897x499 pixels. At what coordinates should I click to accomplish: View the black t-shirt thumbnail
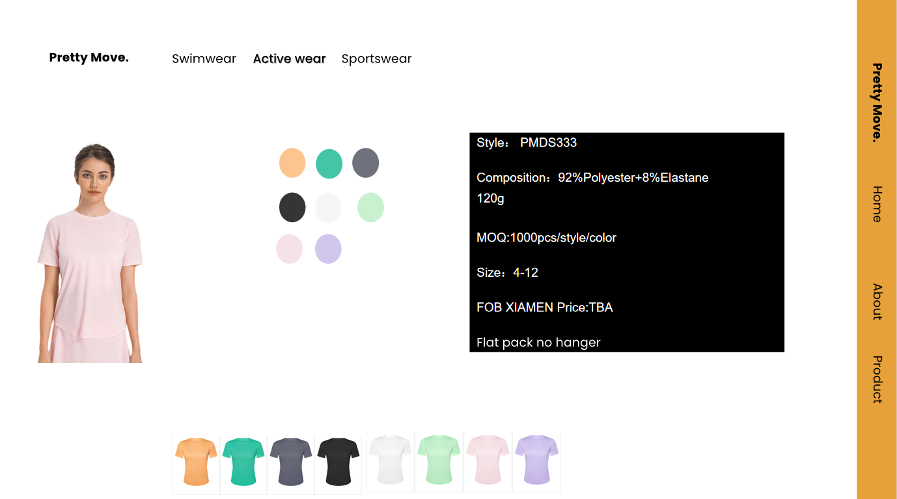click(x=338, y=462)
